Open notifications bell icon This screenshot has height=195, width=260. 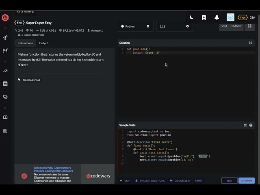(217, 17)
